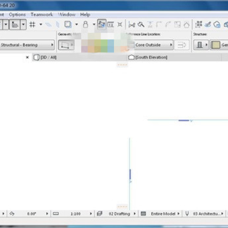Click the intersect/explode toolbar icon
This screenshot has width=228, height=228.
pos(120,25)
